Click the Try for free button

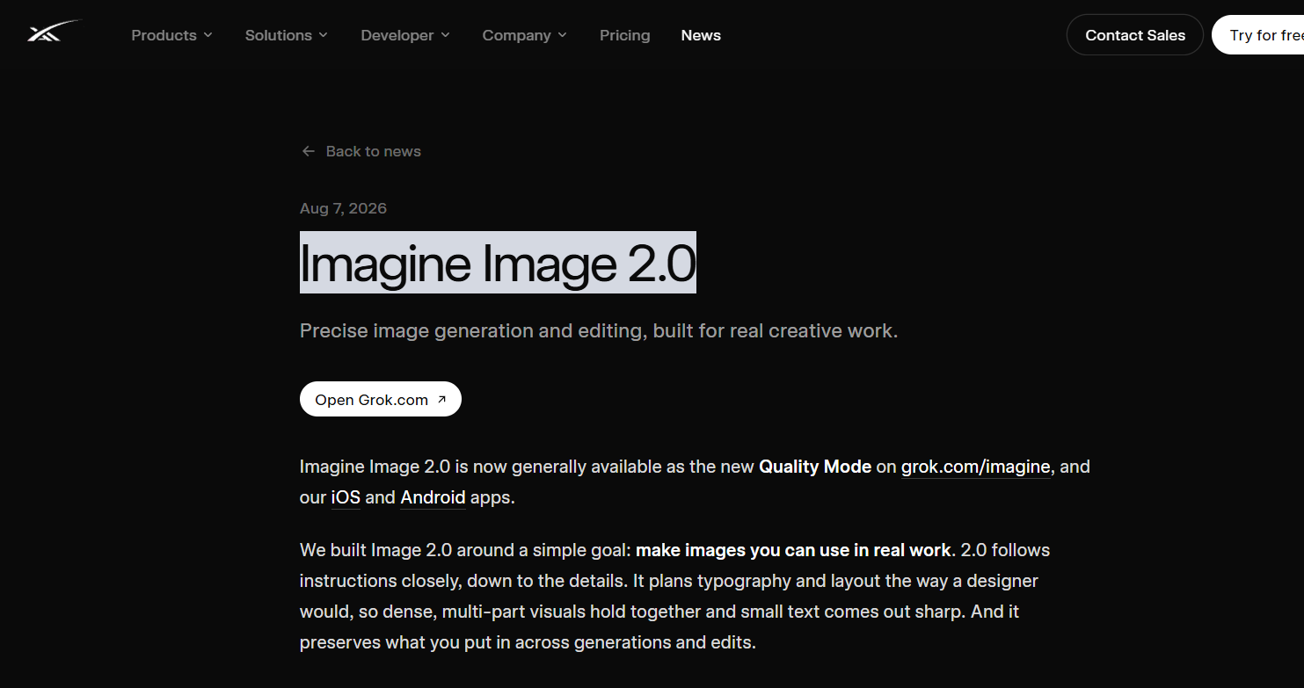[1258, 35]
